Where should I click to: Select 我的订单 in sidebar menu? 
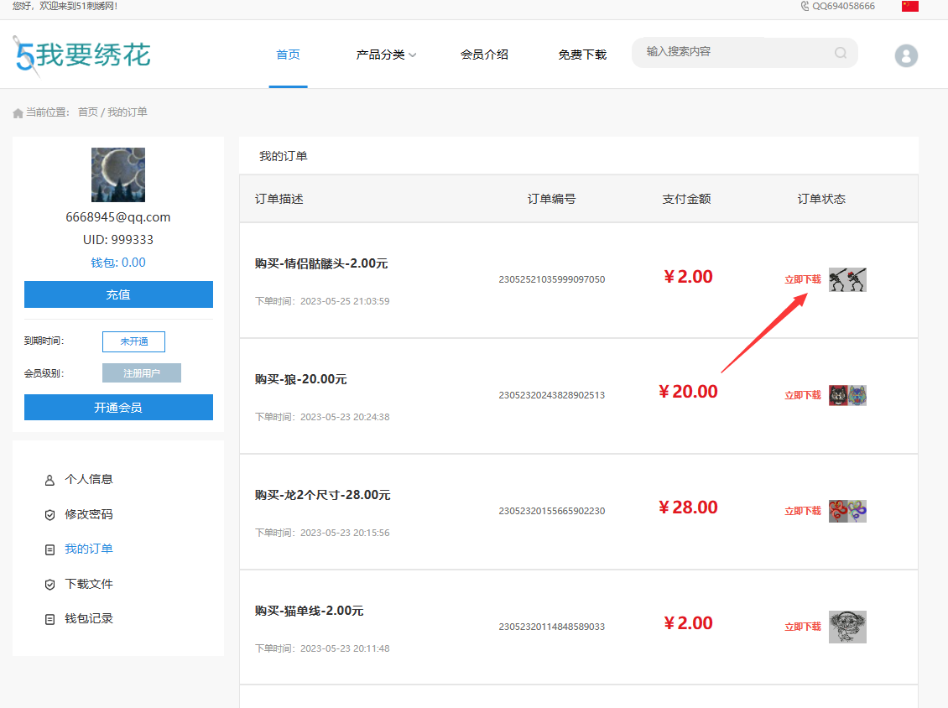89,549
